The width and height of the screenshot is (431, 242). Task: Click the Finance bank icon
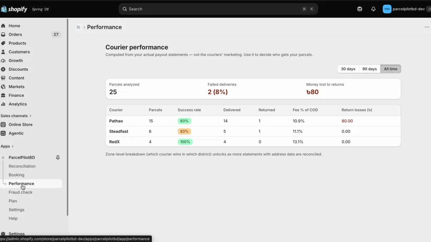tap(3, 95)
